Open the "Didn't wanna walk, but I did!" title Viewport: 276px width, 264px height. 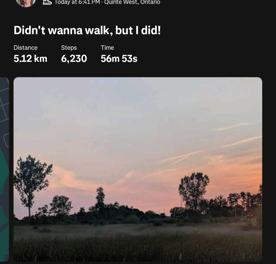coord(87,31)
